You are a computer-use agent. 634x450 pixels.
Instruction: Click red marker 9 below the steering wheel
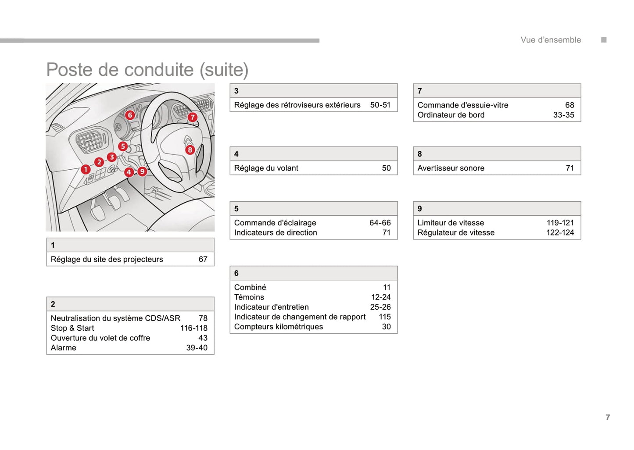(x=142, y=171)
